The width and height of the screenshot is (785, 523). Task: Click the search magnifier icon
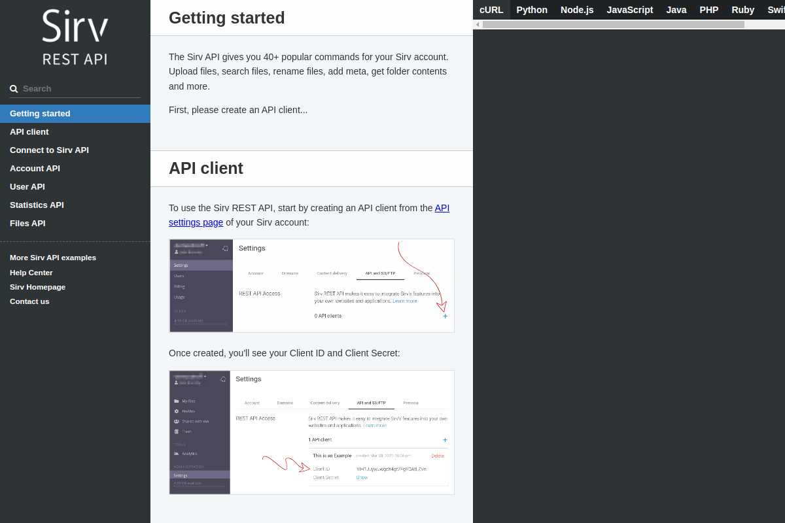click(14, 89)
